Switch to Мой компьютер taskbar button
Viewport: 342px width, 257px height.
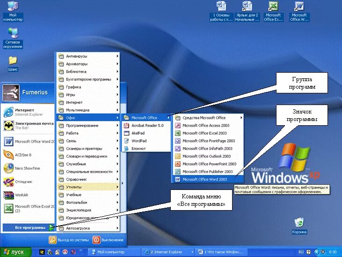coord(115,252)
